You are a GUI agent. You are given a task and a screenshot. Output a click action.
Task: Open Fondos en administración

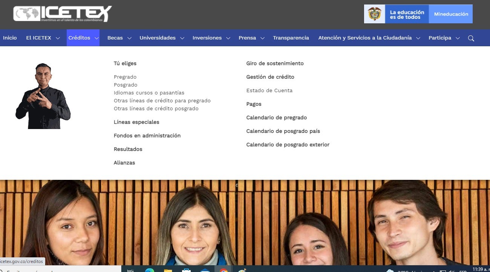[147, 135]
